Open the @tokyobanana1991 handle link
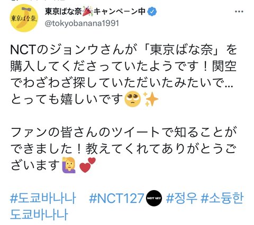The width and height of the screenshot is (254, 225). 82,23
